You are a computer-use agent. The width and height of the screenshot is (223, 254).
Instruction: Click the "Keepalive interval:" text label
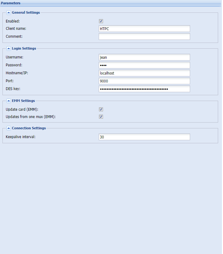coord(20,137)
